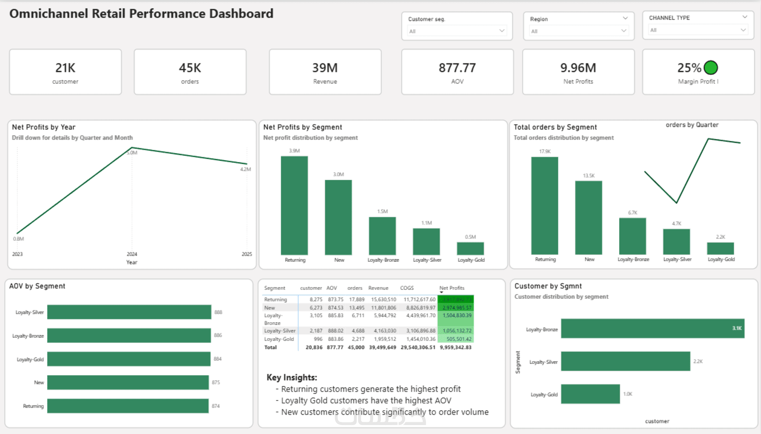This screenshot has height=434, width=761.
Task: Click the green Margin Profit status indicator
Action: (x=710, y=68)
